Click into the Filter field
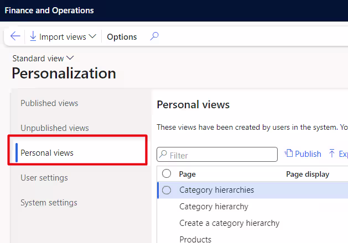The height and width of the screenshot is (243, 348). pos(217,155)
